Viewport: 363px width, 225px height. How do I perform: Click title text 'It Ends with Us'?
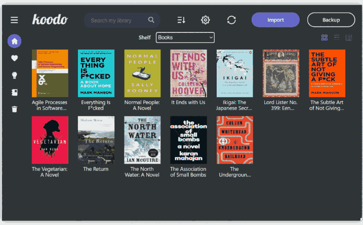pos(188,103)
